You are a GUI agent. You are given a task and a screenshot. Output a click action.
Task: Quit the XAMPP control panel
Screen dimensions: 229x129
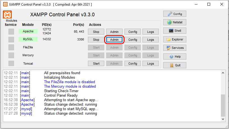click(x=174, y=65)
